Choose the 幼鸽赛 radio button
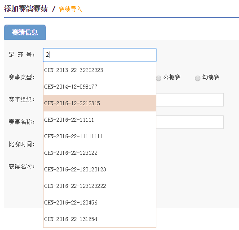The image size is (239, 230). 198,78
